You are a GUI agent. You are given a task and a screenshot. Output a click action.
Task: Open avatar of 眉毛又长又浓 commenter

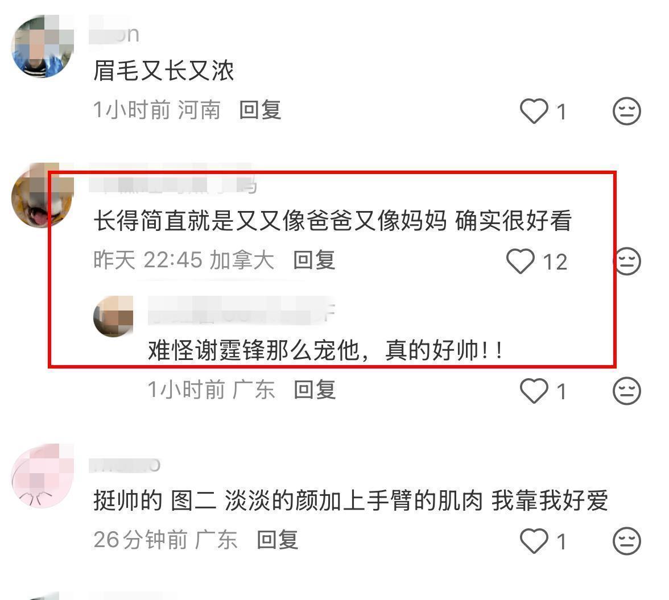pyautogui.click(x=42, y=46)
